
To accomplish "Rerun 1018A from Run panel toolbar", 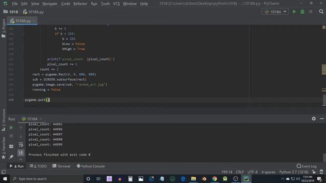I will [11, 128].
